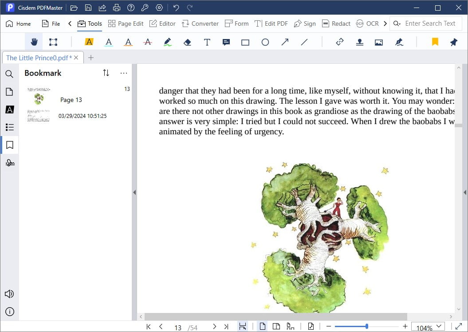
Task: Choose the Underline text tool
Action: pos(109,42)
